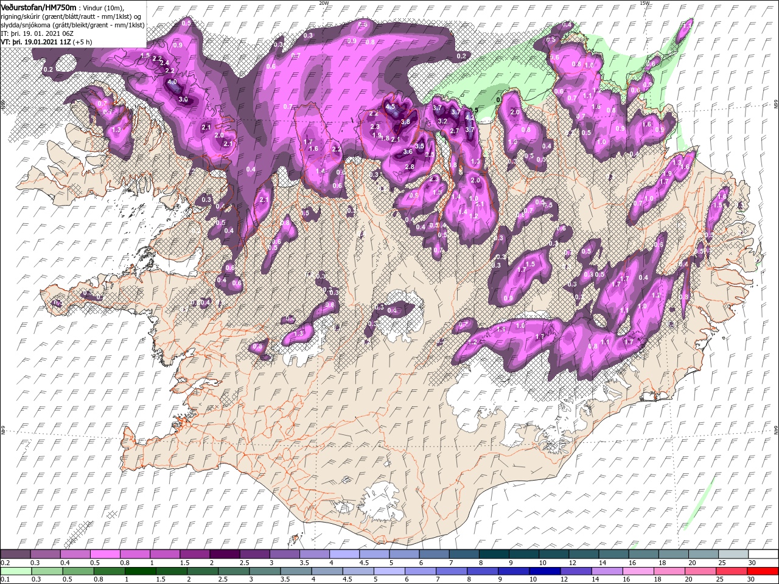The image size is (779, 584).
Task: Pick the lower scale dark green swatch labeled 1
Action: (x=141, y=571)
